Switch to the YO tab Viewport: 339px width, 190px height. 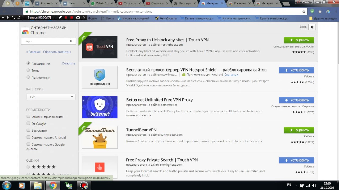point(27,3)
